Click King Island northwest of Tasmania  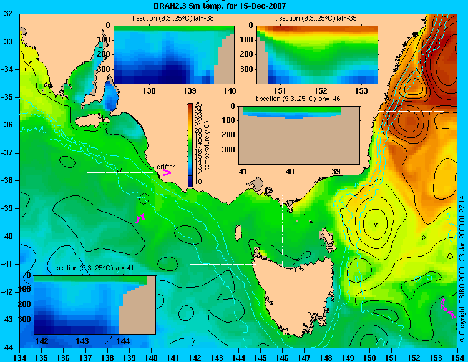[238, 233]
